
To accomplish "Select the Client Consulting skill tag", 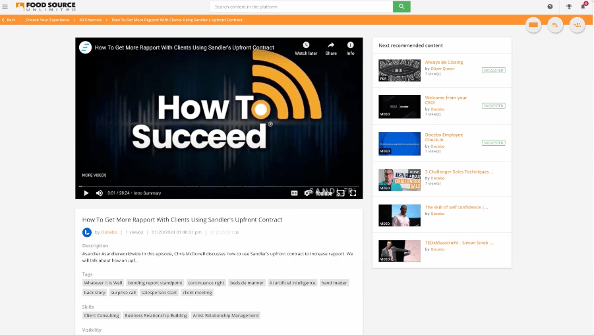I will tap(102, 315).
